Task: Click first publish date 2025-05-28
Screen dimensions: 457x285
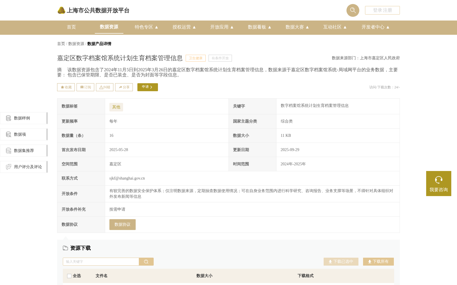Action: [119, 150]
